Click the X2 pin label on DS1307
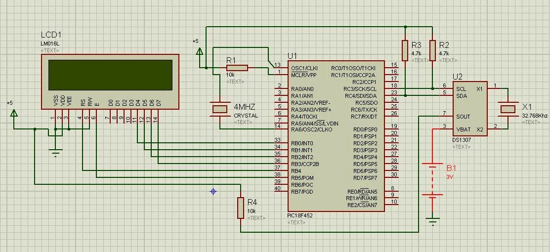This screenshot has height=252, width=550. pos(480,130)
